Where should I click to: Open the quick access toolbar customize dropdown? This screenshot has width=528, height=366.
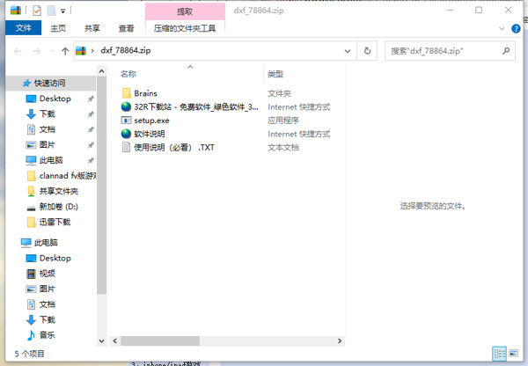pyautogui.click(x=63, y=11)
